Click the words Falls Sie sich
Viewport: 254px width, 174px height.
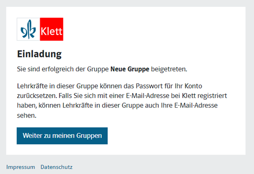pos(77,96)
